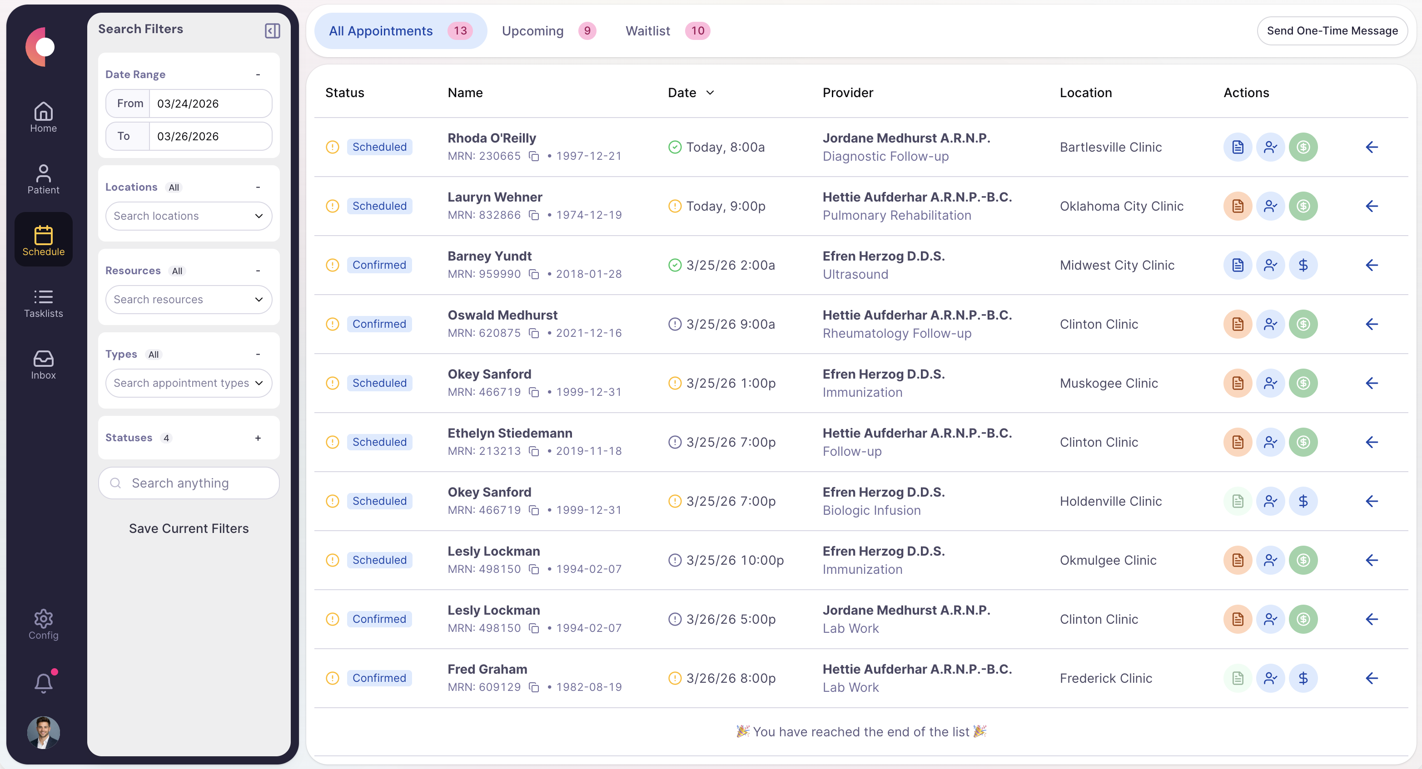The height and width of the screenshot is (769, 1422).
Task: Select the Patient icon in the navigation rail
Action: point(43,178)
